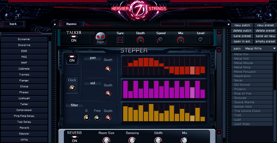Click highlighted step in vol sequencer
The image size is (277, 143).
tap(192, 93)
